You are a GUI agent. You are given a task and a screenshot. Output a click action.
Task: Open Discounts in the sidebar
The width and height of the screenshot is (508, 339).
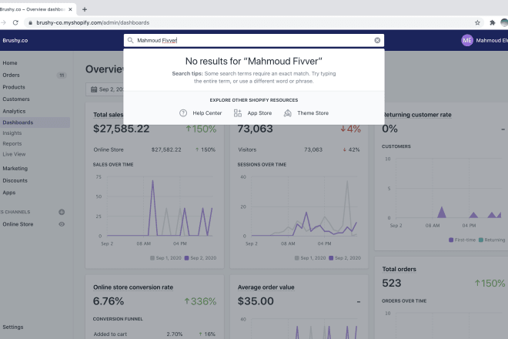[15, 180]
